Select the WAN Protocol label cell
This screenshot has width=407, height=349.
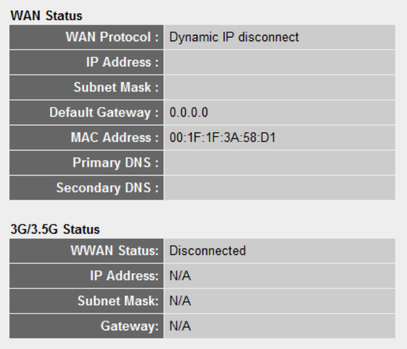click(x=112, y=37)
